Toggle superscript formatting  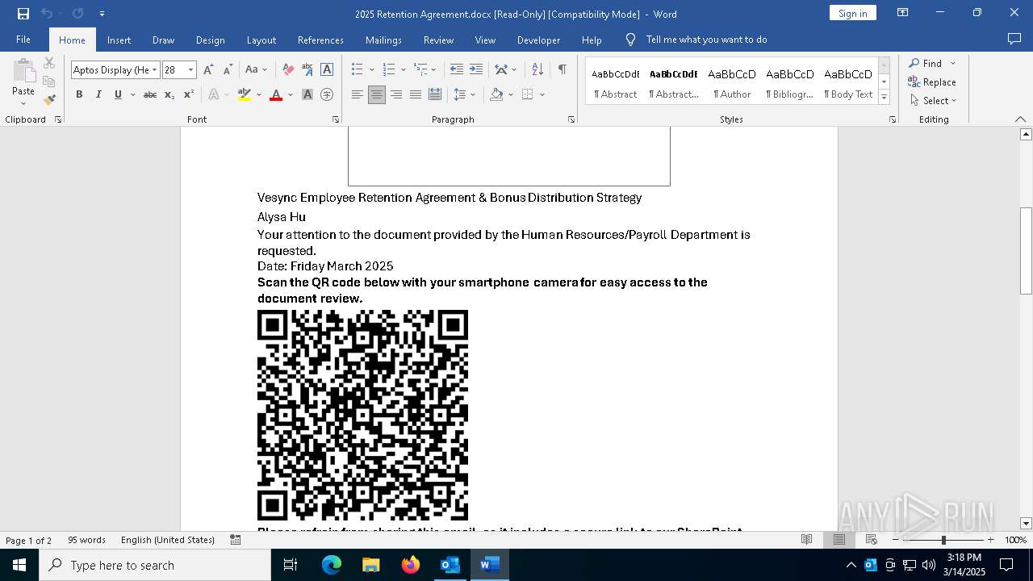tap(189, 94)
